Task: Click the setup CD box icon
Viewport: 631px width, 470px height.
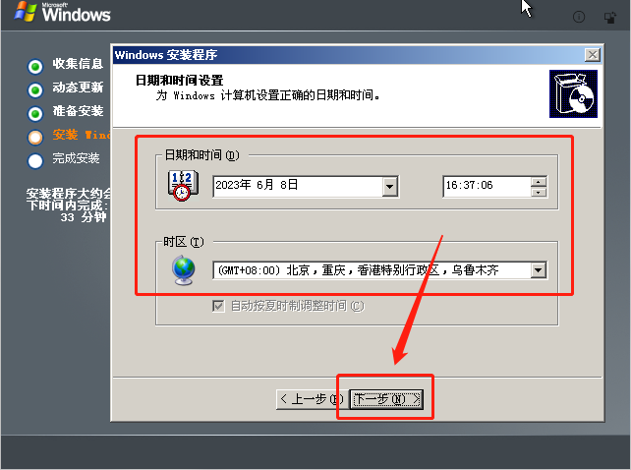Action: (573, 93)
